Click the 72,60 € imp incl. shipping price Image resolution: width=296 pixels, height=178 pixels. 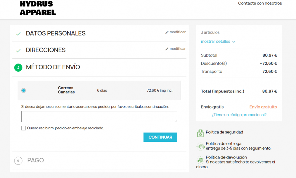click(160, 90)
